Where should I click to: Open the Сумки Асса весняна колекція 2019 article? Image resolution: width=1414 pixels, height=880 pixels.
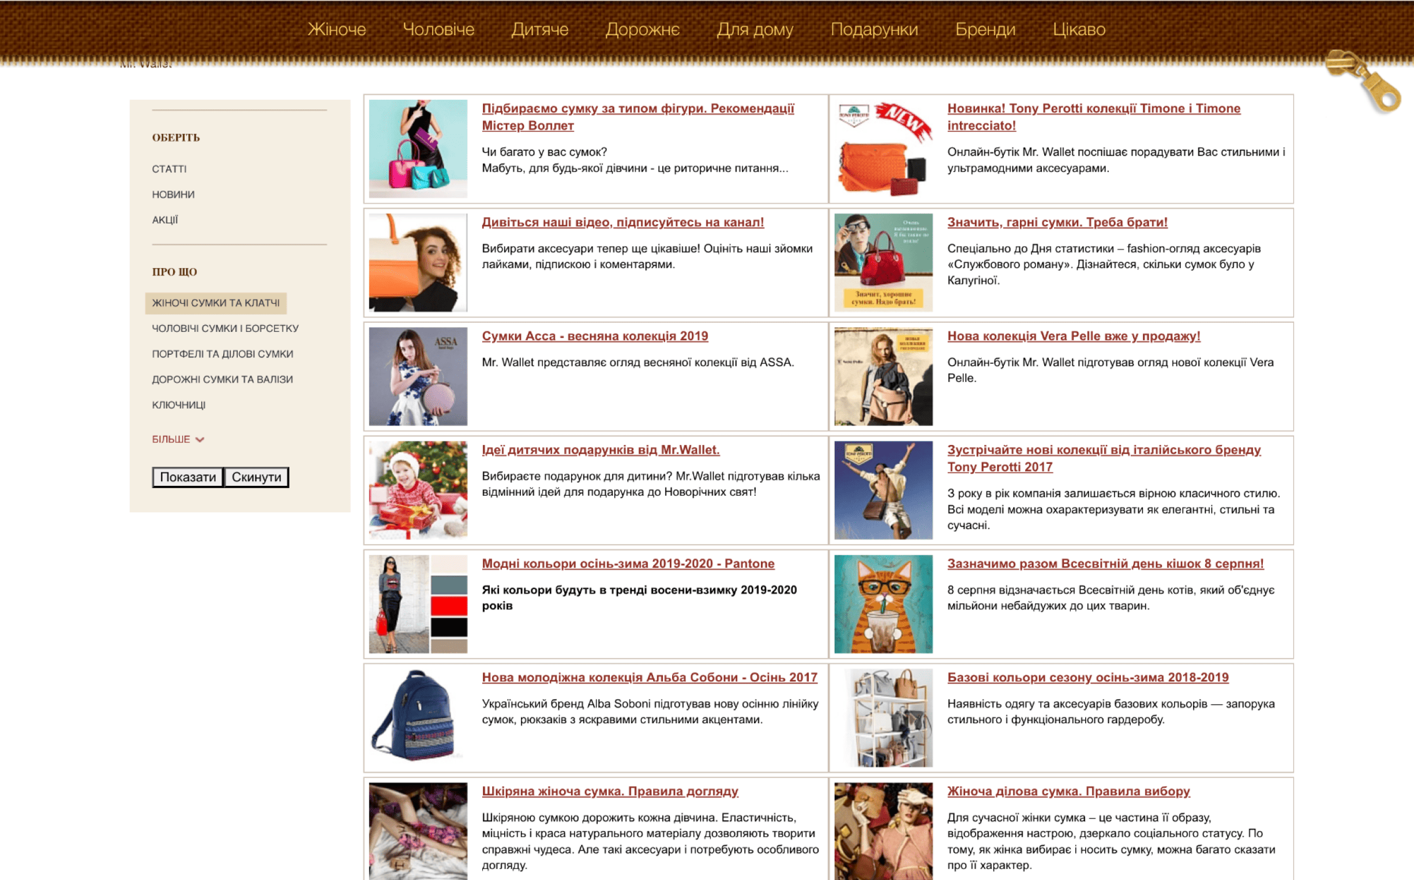(x=594, y=337)
